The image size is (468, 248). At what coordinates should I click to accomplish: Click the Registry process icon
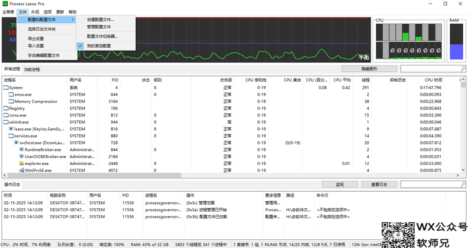pyautogui.click(x=6, y=108)
